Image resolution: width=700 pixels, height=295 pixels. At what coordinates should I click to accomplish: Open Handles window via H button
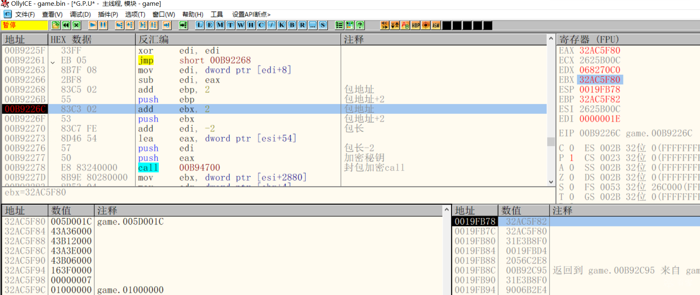pos(251,25)
